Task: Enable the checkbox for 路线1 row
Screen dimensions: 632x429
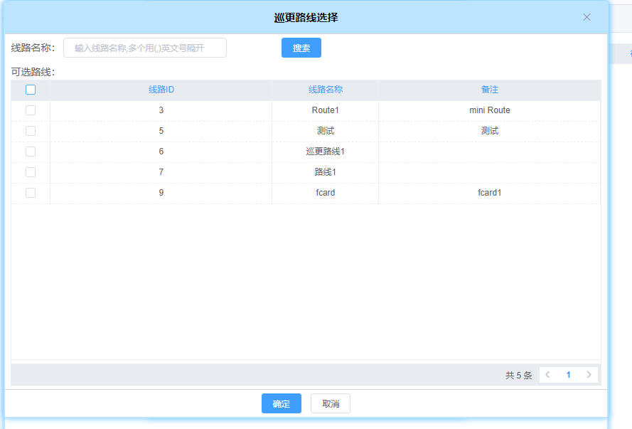Action: click(x=31, y=172)
